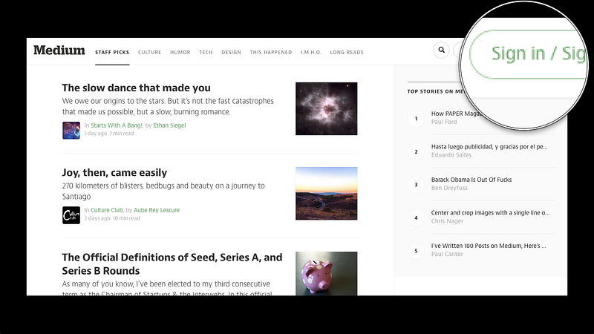Open story The slow dance that made you

[137, 88]
